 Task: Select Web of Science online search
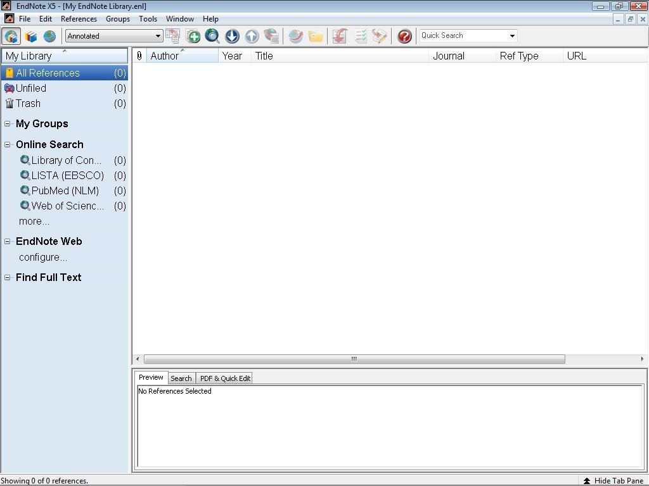(x=73, y=206)
